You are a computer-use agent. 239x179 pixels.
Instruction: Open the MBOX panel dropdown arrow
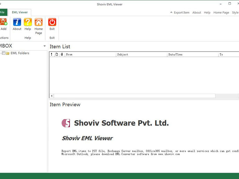(x=44, y=46)
